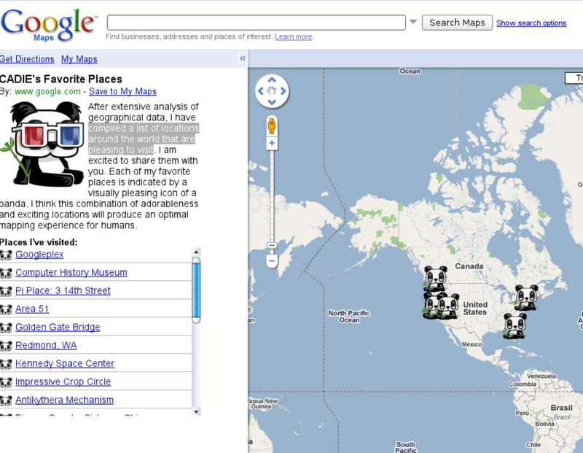Image resolution: width=583 pixels, height=453 pixels.
Task: Click the places list scroll down arrow
Action: point(196,411)
